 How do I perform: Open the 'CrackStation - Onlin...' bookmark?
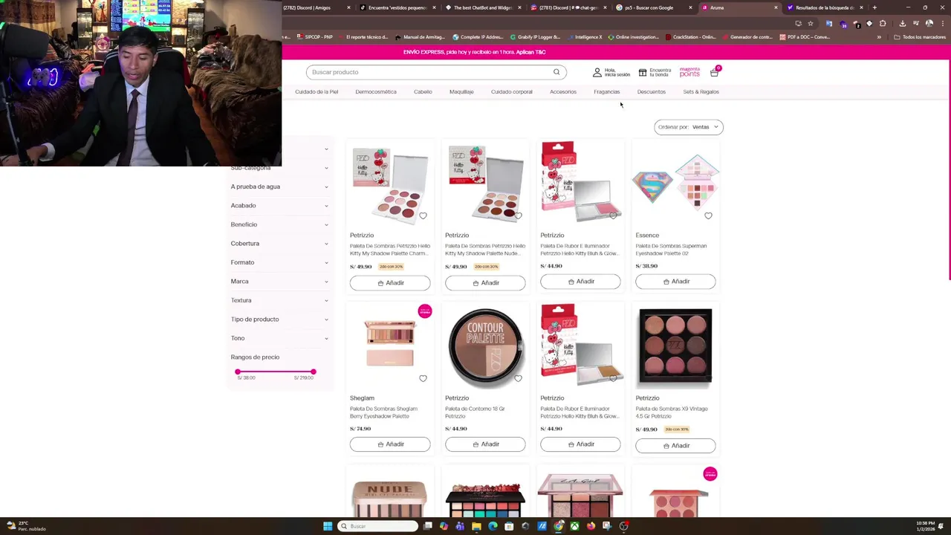click(691, 37)
